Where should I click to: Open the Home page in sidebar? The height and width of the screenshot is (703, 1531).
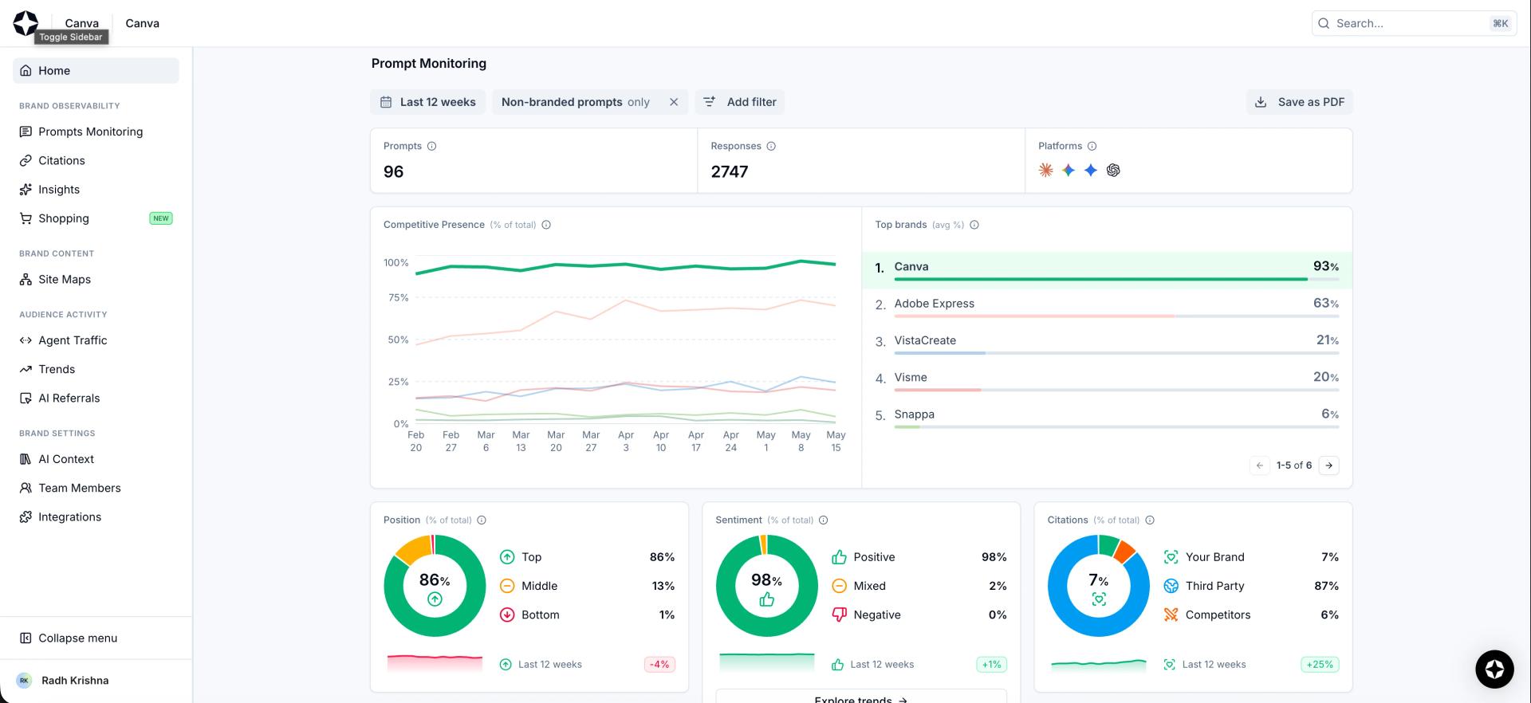(x=96, y=71)
